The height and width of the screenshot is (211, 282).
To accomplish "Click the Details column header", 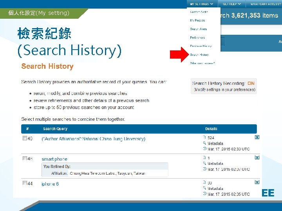I will coord(211,129).
